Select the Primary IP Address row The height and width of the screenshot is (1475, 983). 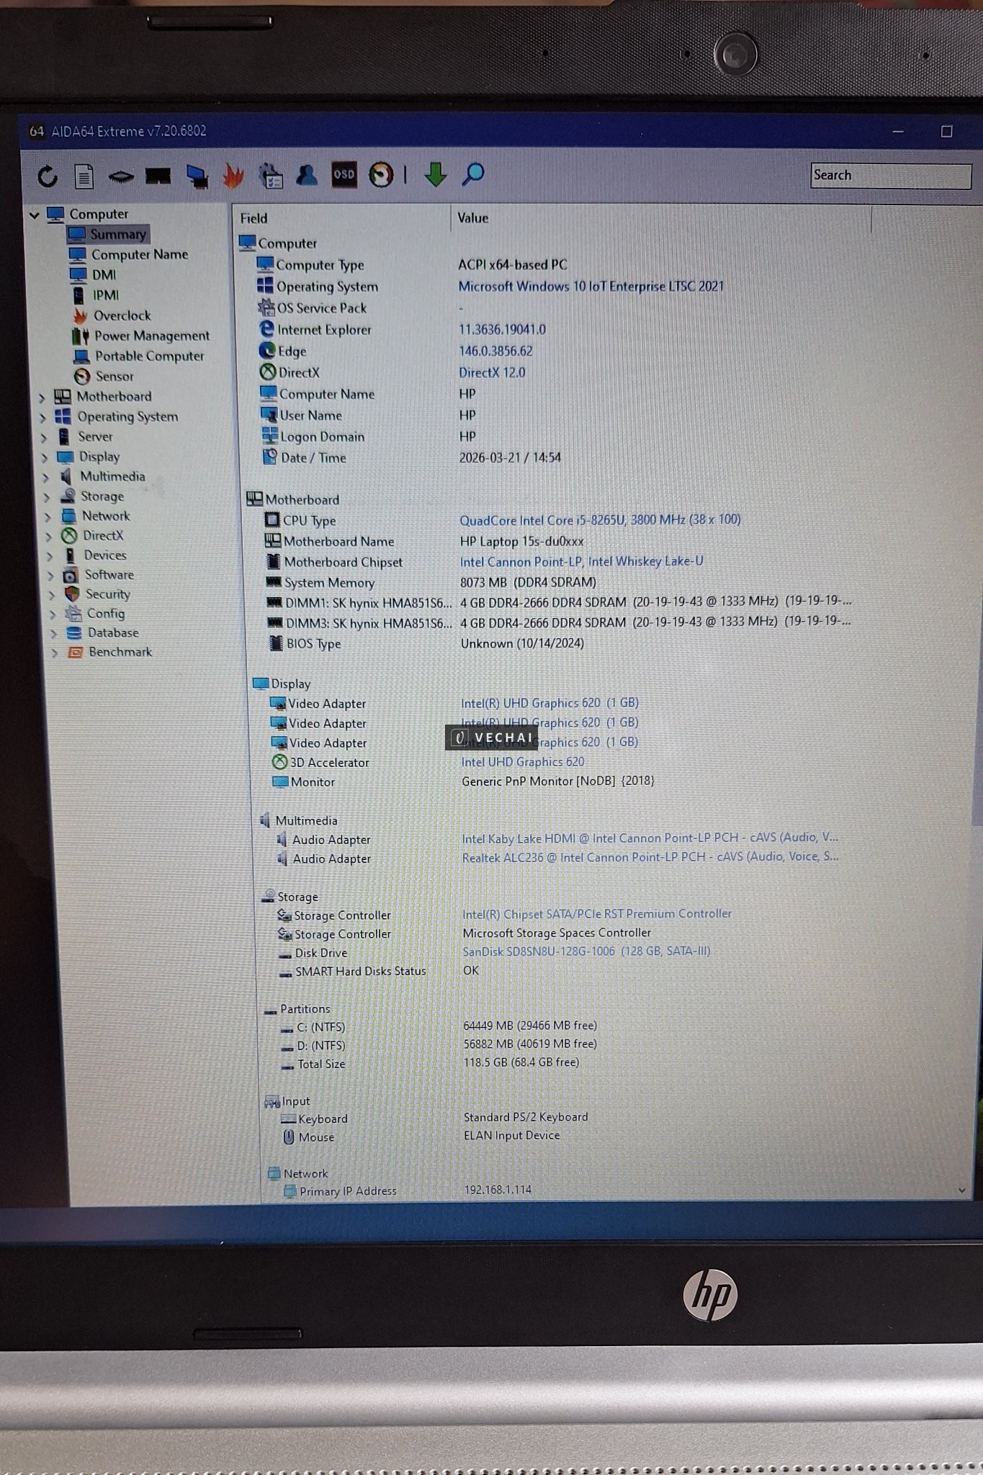[x=407, y=1191]
